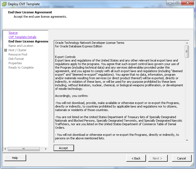The image size is (196, 169).
Task: Click the 'Accept the end user license agreements.' text
Action: (x=40, y=17)
